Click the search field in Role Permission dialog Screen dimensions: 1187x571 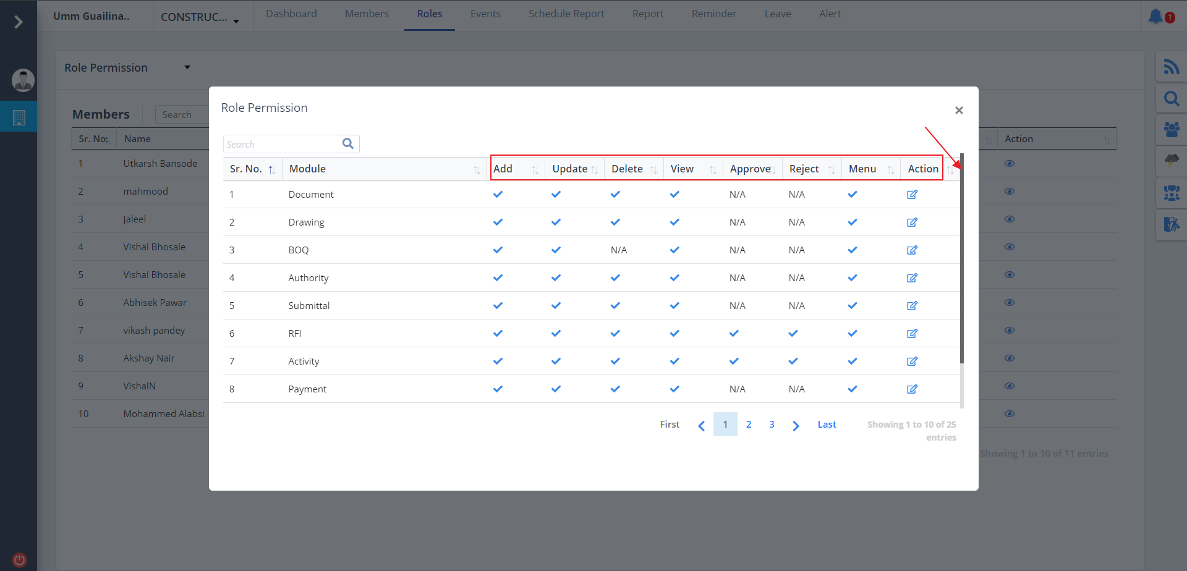coord(281,144)
